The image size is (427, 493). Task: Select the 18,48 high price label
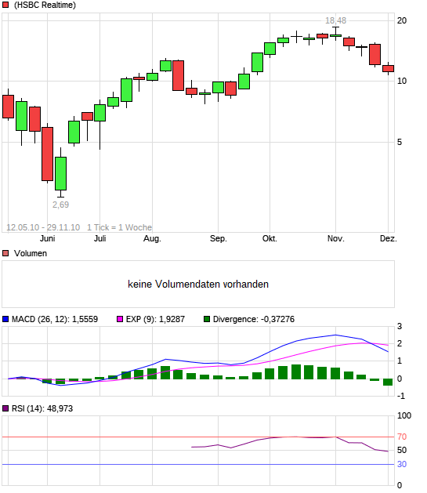tap(335, 20)
